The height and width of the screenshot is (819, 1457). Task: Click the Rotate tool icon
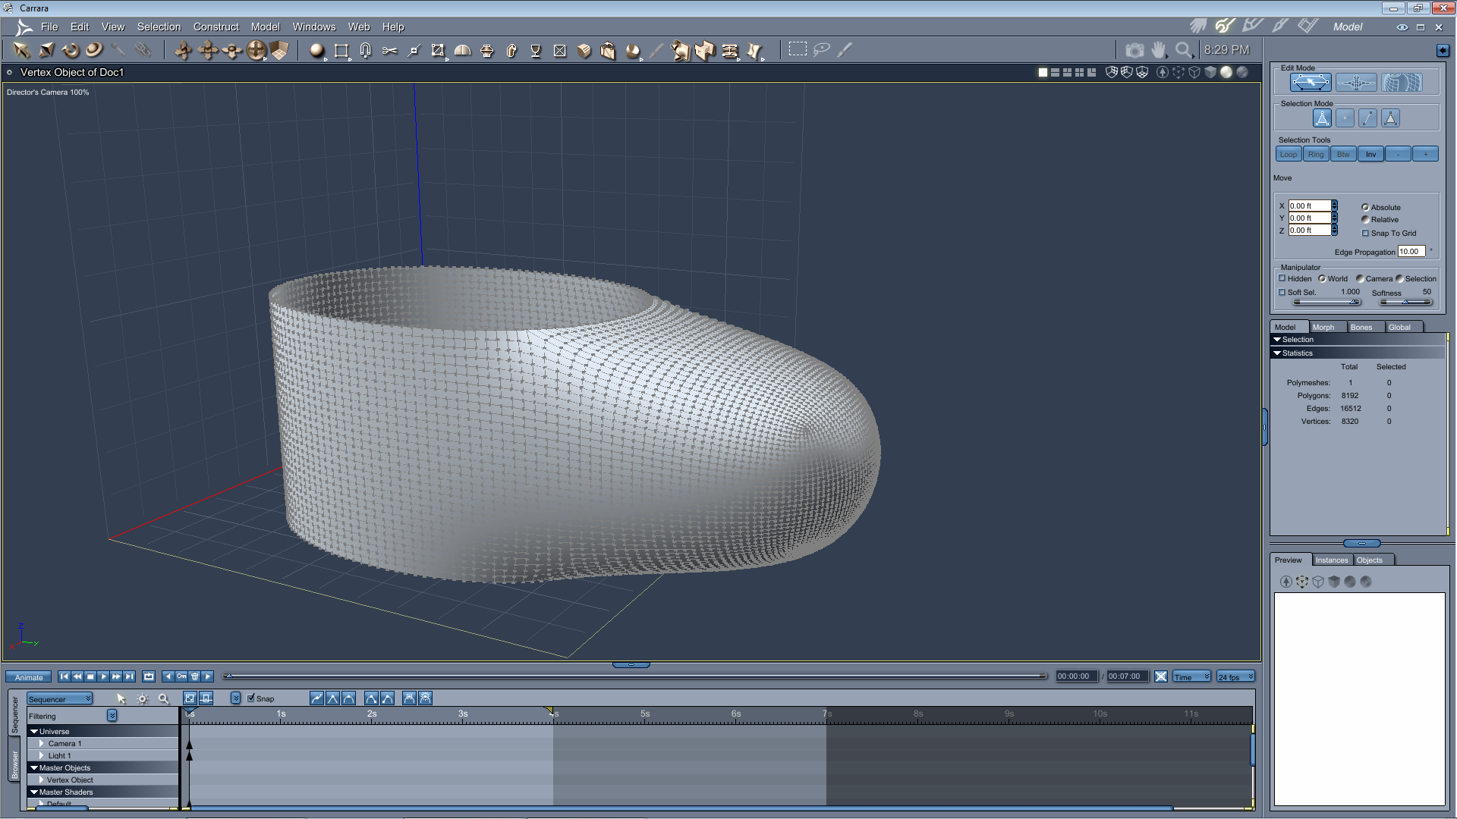tap(71, 50)
